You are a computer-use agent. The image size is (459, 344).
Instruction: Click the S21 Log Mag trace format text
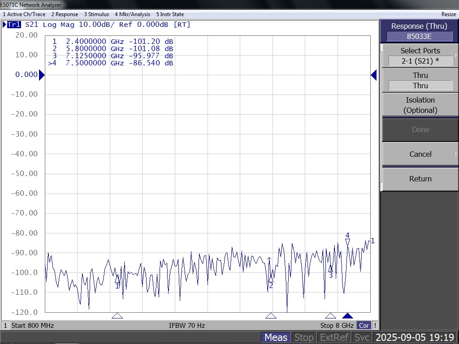pos(50,25)
